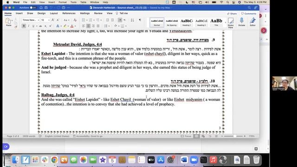Open the Styles Pane
This screenshot has height=167, width=297.
(231, 23)
